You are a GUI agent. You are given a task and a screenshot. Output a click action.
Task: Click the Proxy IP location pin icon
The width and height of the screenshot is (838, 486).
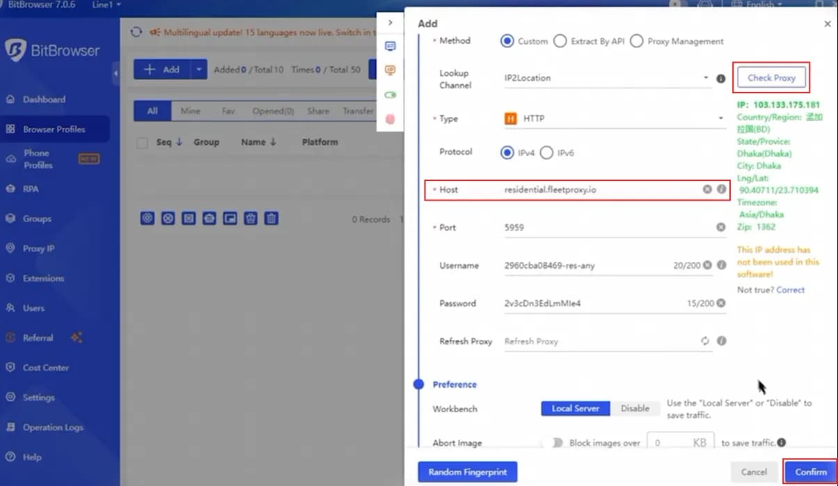click(10, 249)
